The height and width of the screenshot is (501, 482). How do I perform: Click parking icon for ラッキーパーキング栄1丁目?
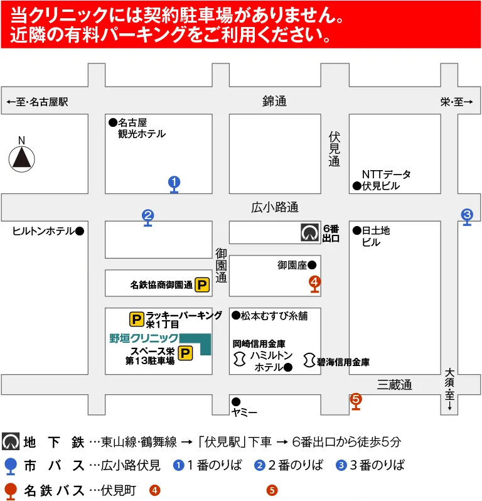pyautogui.click(x=136, y=319)
